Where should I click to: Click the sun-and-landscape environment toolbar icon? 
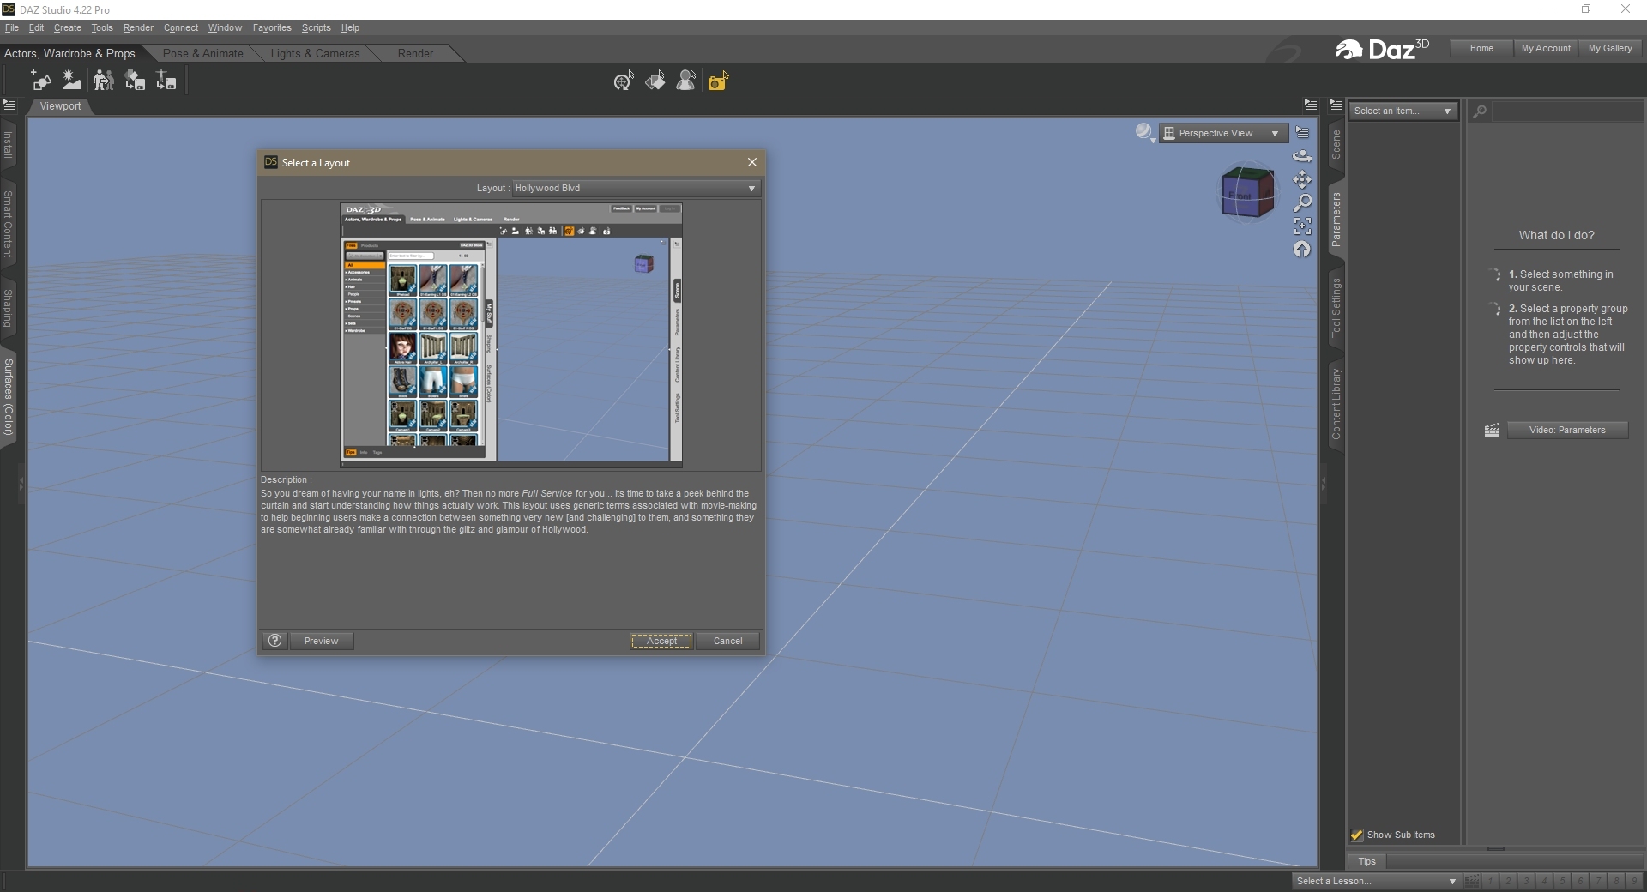(x=72, y=81)
